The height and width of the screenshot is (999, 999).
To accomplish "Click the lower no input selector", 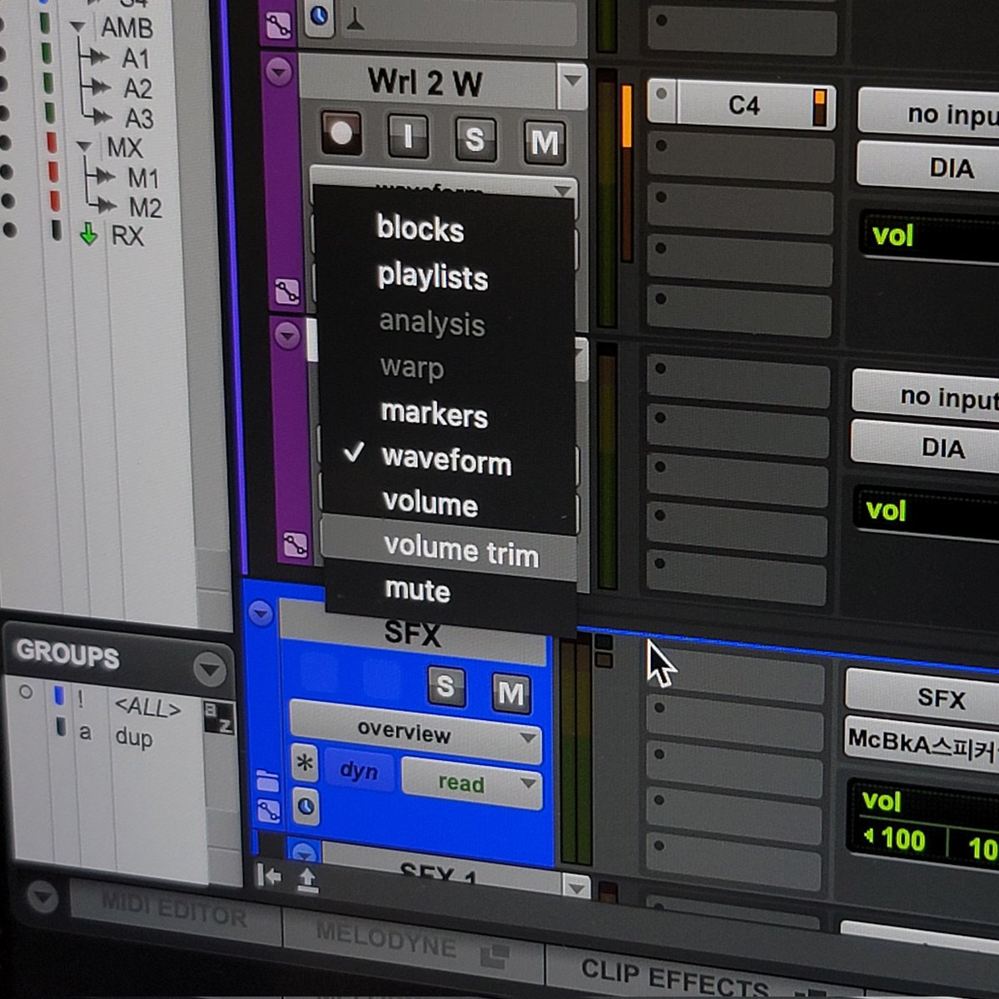I will click(x=926, y=396).
